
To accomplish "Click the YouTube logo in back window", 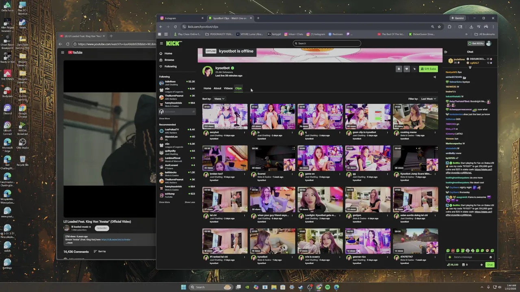I will tap(75, 52).
